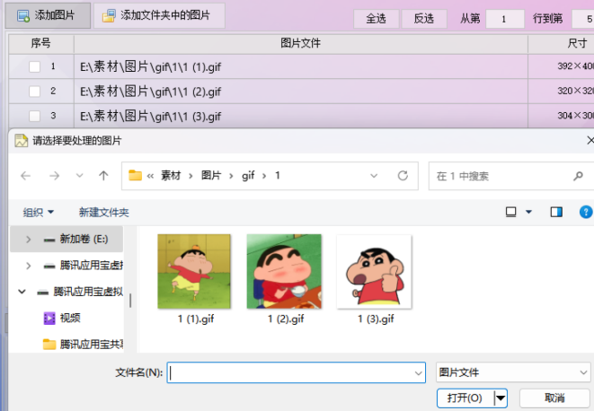This screenshot has width=594, height=411.
Task: Click the 素材 breadcrumb
Action: coord(171,176)
